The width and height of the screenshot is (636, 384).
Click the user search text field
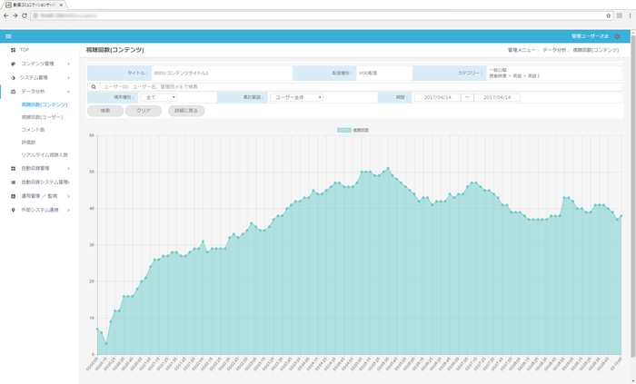[x=354, y=86]
